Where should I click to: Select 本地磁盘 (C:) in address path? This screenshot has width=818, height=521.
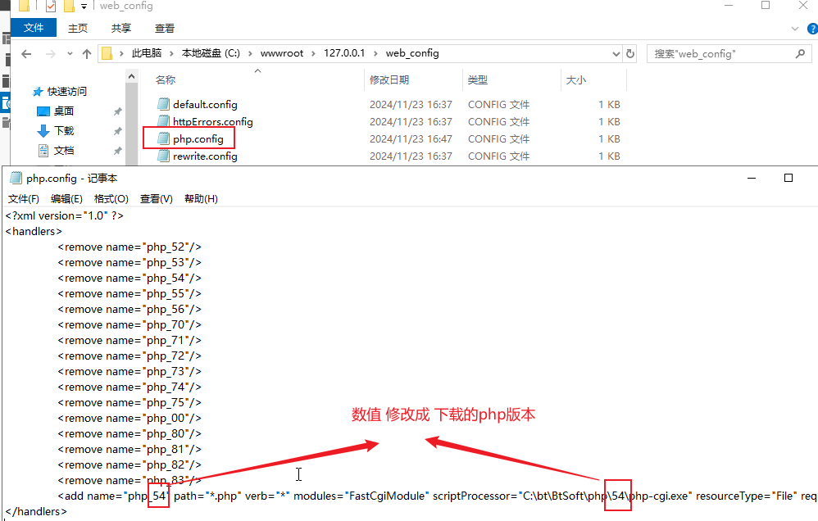(211, 53)
